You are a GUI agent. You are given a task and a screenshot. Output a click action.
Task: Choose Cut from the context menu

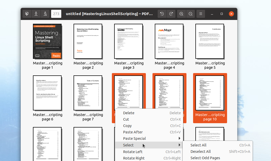click(149, 119)
